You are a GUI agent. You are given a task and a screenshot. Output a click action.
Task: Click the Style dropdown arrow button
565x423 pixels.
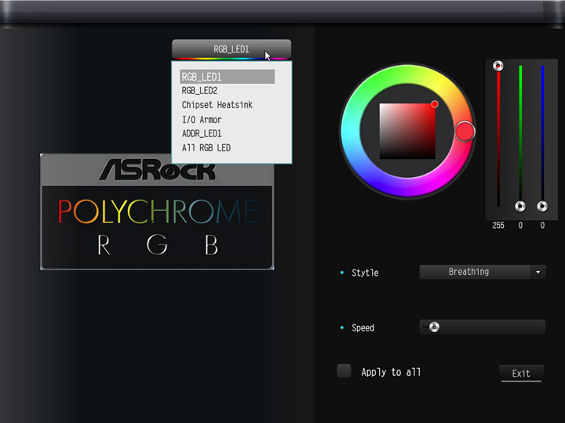[x=538, y=273]
